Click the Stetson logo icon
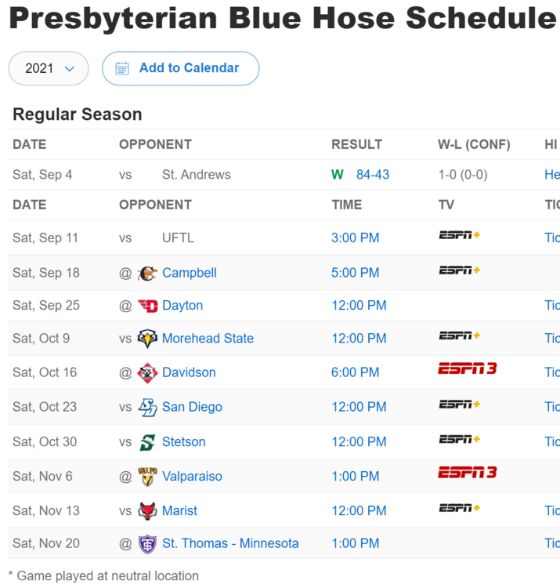The height and width of the screenshot is (588, 560). coord(147,441)
